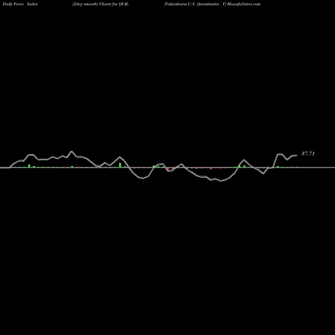Viewport: 335px width, 335px height.
Task: Click the '(2day smooth) Charts for QVAL' text
Action: coord(100,4)
